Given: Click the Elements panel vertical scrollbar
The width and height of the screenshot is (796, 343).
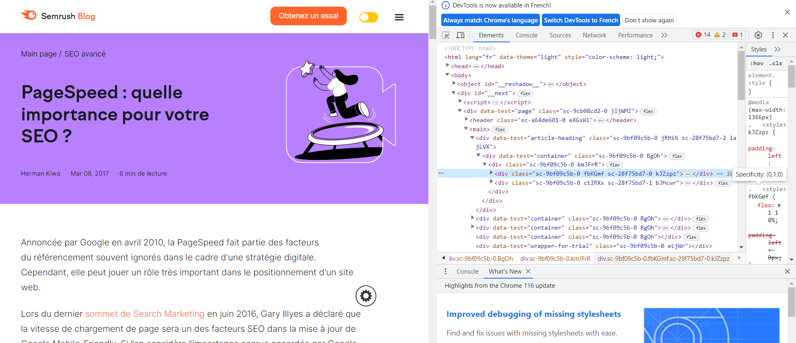Looking at the screenshot, I should (x=741, y=76).
